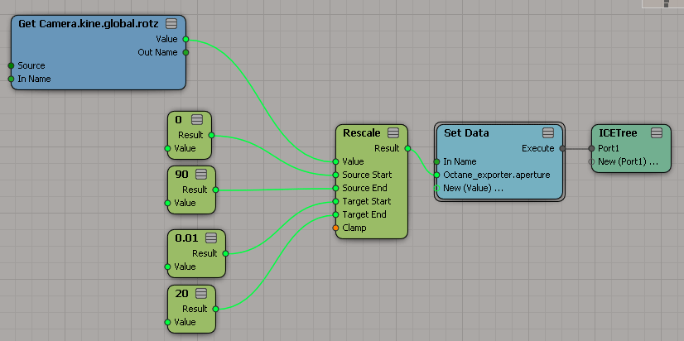Click the New (Port1) port on ICETree

(x=591, y=161)
